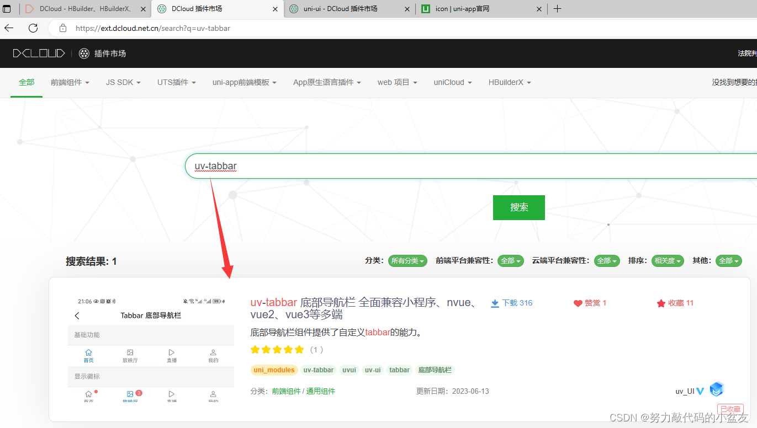Select the 全部 category tab
Image resolution: width=757 pixels, height=428 pixels.
click(27, 82)
